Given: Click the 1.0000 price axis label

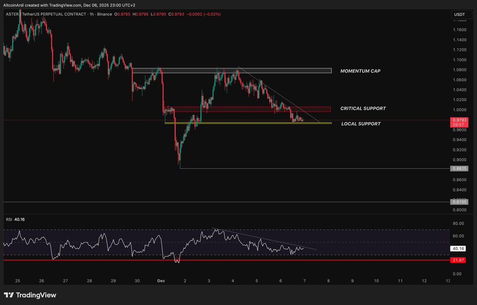Looking at the screenshot, I should pyautogui.click(x=460, y=110).
